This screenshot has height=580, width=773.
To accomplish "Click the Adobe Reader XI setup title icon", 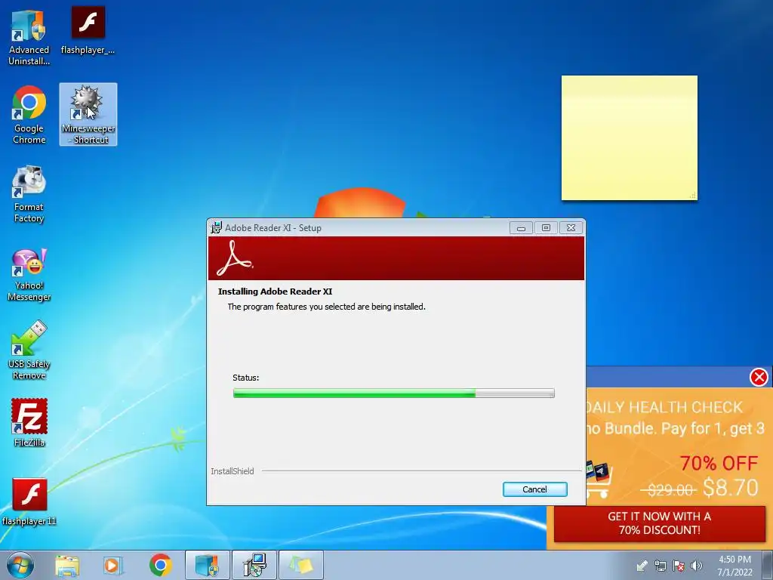I will tap(216, 228).
